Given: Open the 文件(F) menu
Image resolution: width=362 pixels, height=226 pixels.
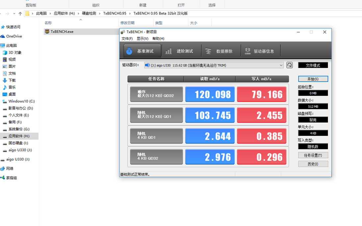Looking at the screenshot, I should (x=127, y=38).
